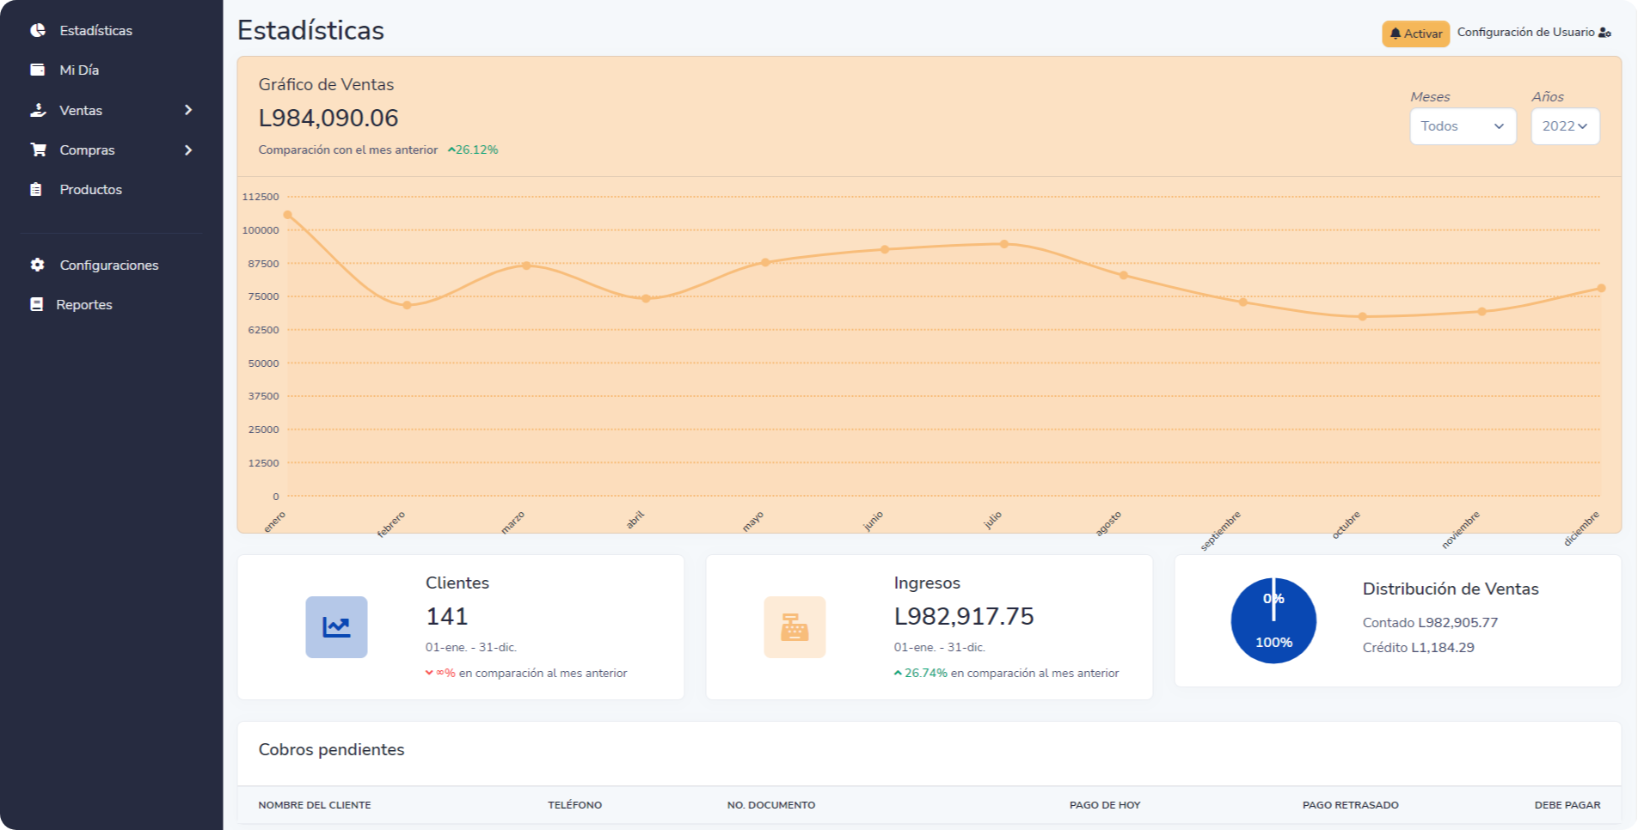Click the Contado L982,905.77 text
The image size is (1638, 830).
(1430, 622)
